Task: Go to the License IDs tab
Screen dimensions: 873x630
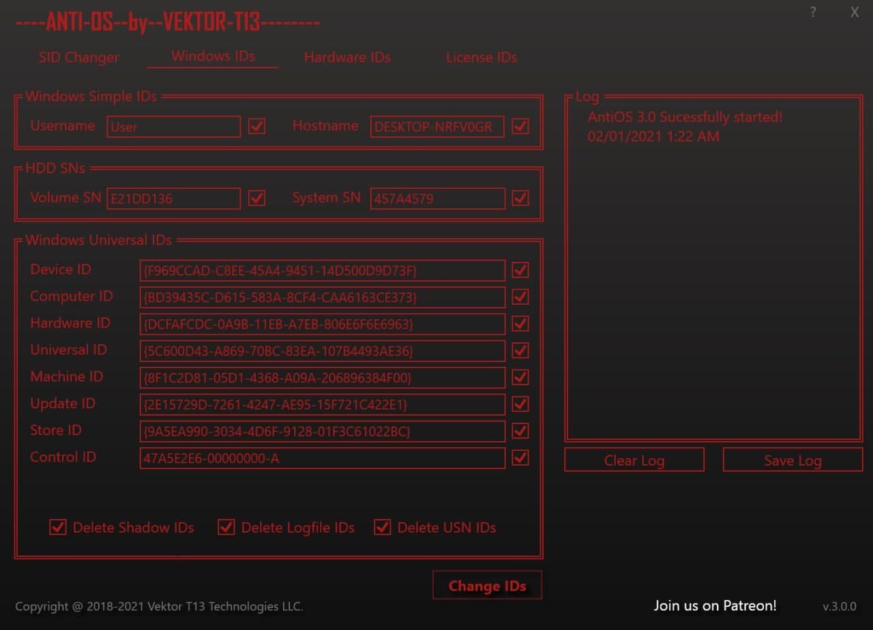Action: (x=482, y=57)
